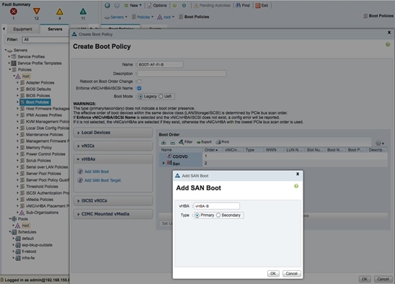Select Service Profile Templates tree node
Image resolution: width=395 pixels, height=284 pixels.
tap(40, 63)
